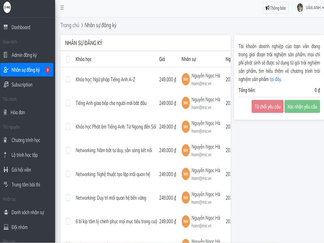Screen dimensions: 324x243
Task: Click the Gói hội viên icon
Action: (6, 170)
